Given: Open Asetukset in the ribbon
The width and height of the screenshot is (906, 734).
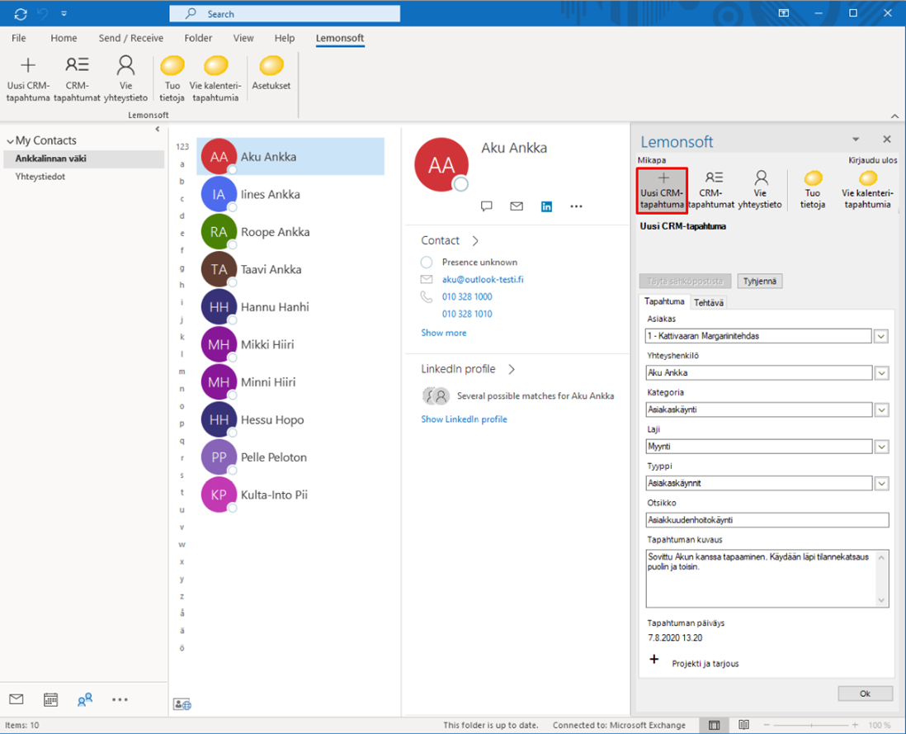Looking at the screenshot, I should pyautogui.click(x=271, y=73).
